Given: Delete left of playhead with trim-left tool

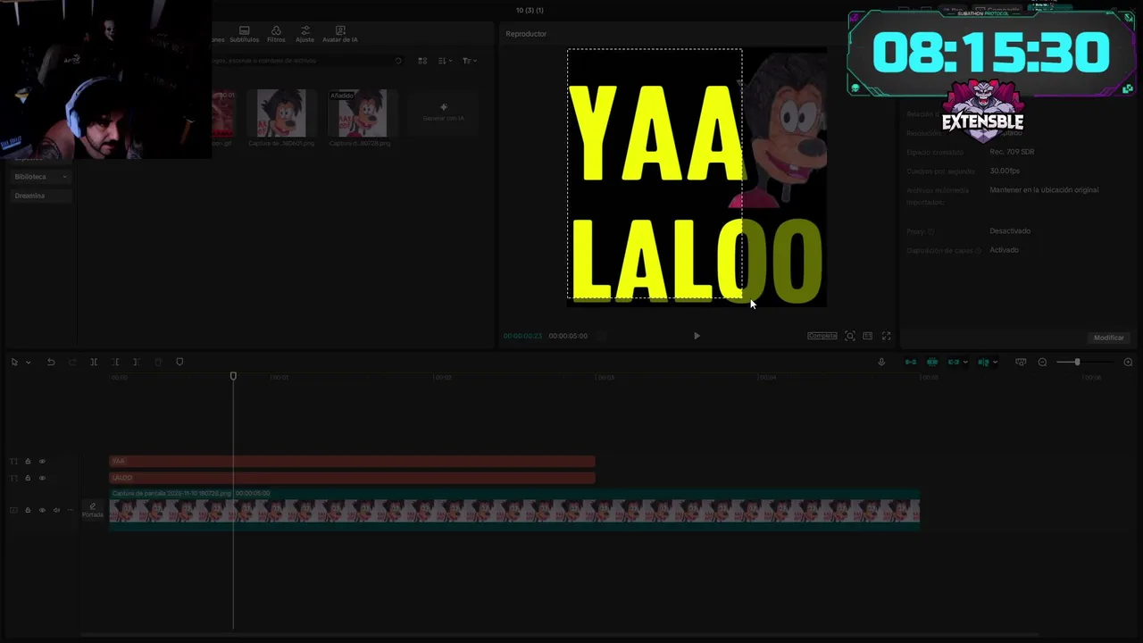Looking at the screenshot, I should 115,362.
